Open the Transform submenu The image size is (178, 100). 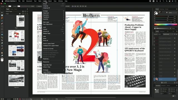[53, 17]
